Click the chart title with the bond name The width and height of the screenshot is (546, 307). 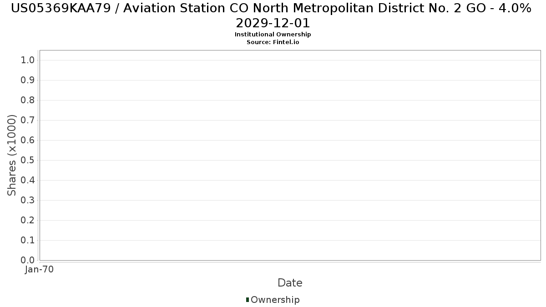pos(273,15)
